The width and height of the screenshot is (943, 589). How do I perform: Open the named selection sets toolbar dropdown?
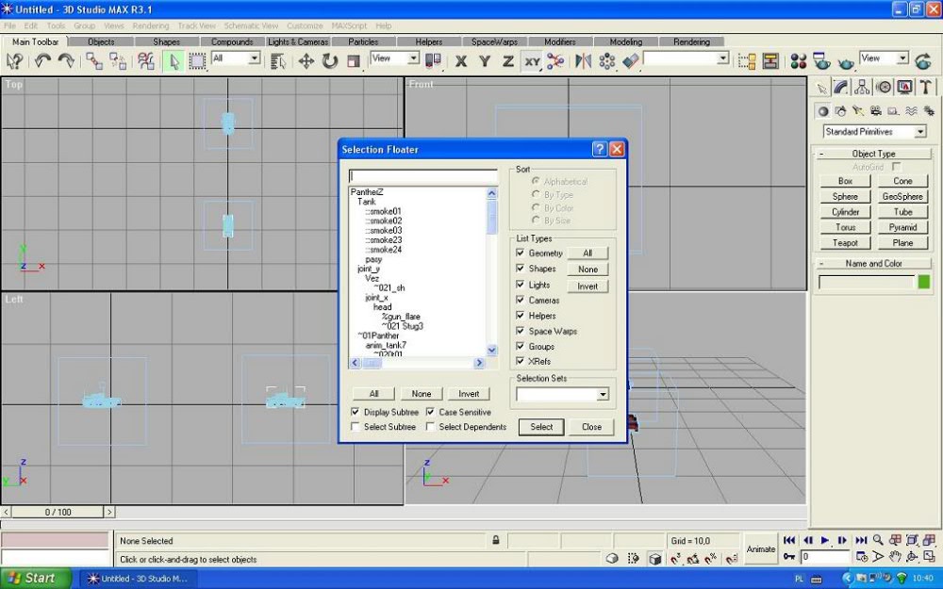[x=723, y=58]
